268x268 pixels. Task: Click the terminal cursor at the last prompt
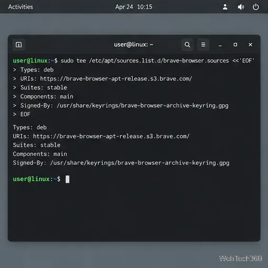pos(67,179)
